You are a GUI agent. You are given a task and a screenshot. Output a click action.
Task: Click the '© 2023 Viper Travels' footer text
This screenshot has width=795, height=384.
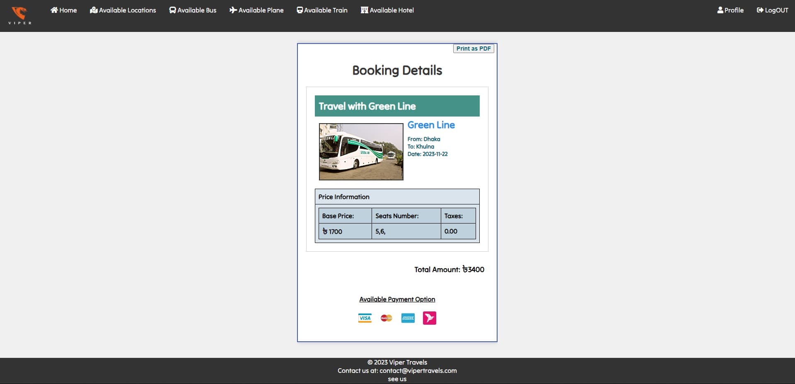click(x=397, y=362)
